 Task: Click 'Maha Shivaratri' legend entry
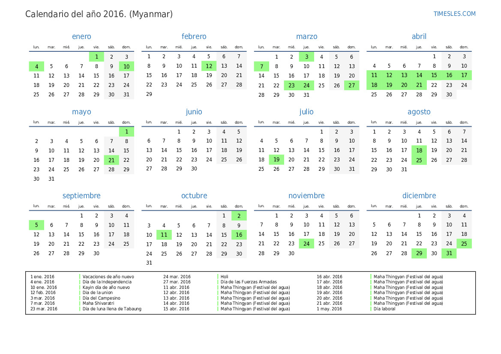click(x=99, y=303)
